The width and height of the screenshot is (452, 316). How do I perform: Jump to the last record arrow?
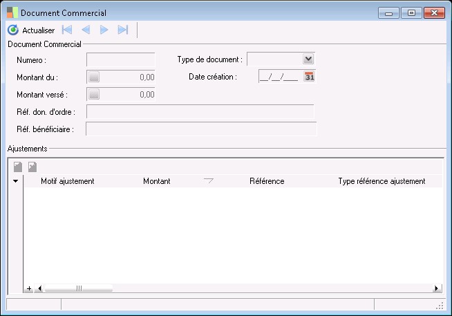pyautogui.click(x=123, y=30)
